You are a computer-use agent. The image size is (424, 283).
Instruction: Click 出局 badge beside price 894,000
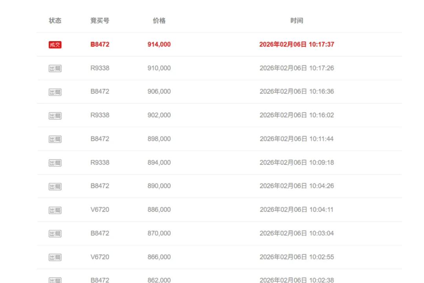pos(55,163)
